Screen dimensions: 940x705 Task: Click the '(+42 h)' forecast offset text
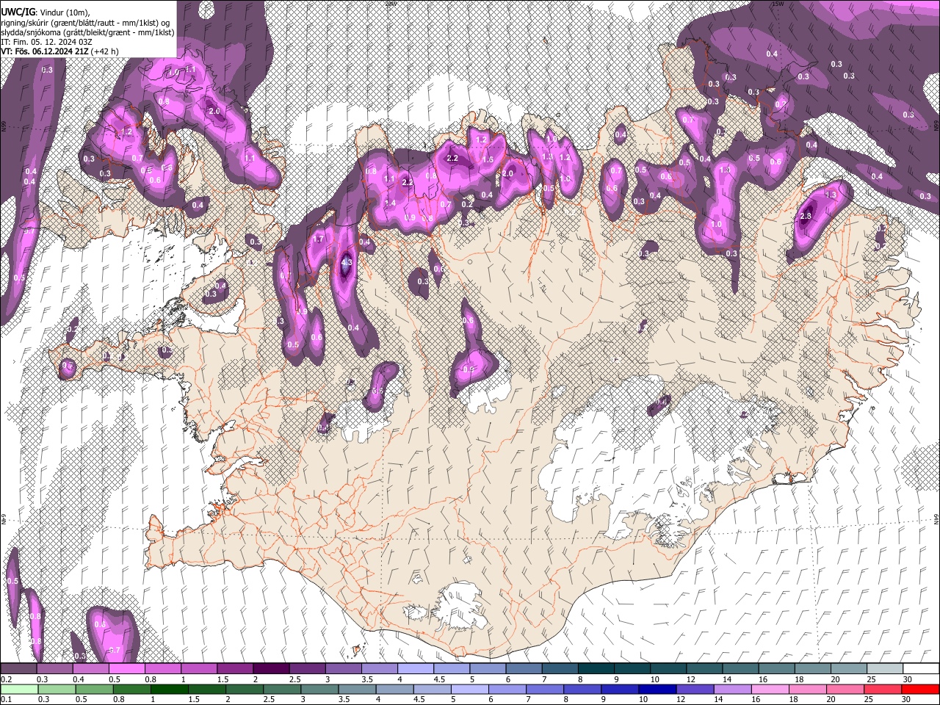(105, 51)
